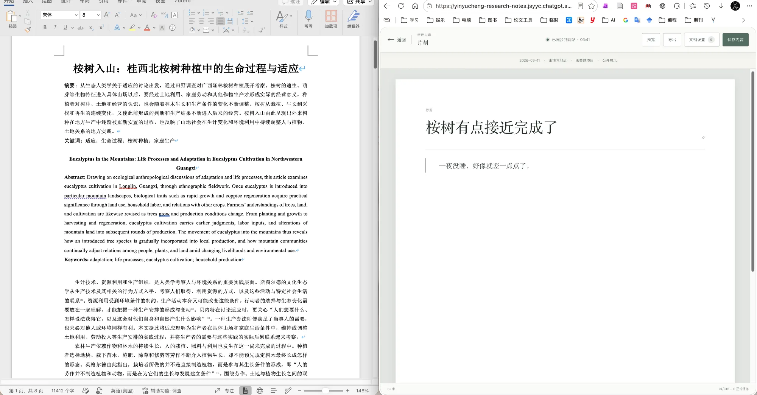The width and height of the screenshot is (757, 395).
Task: Click the Increase Indent icon
Action: (x=250, y=13)
